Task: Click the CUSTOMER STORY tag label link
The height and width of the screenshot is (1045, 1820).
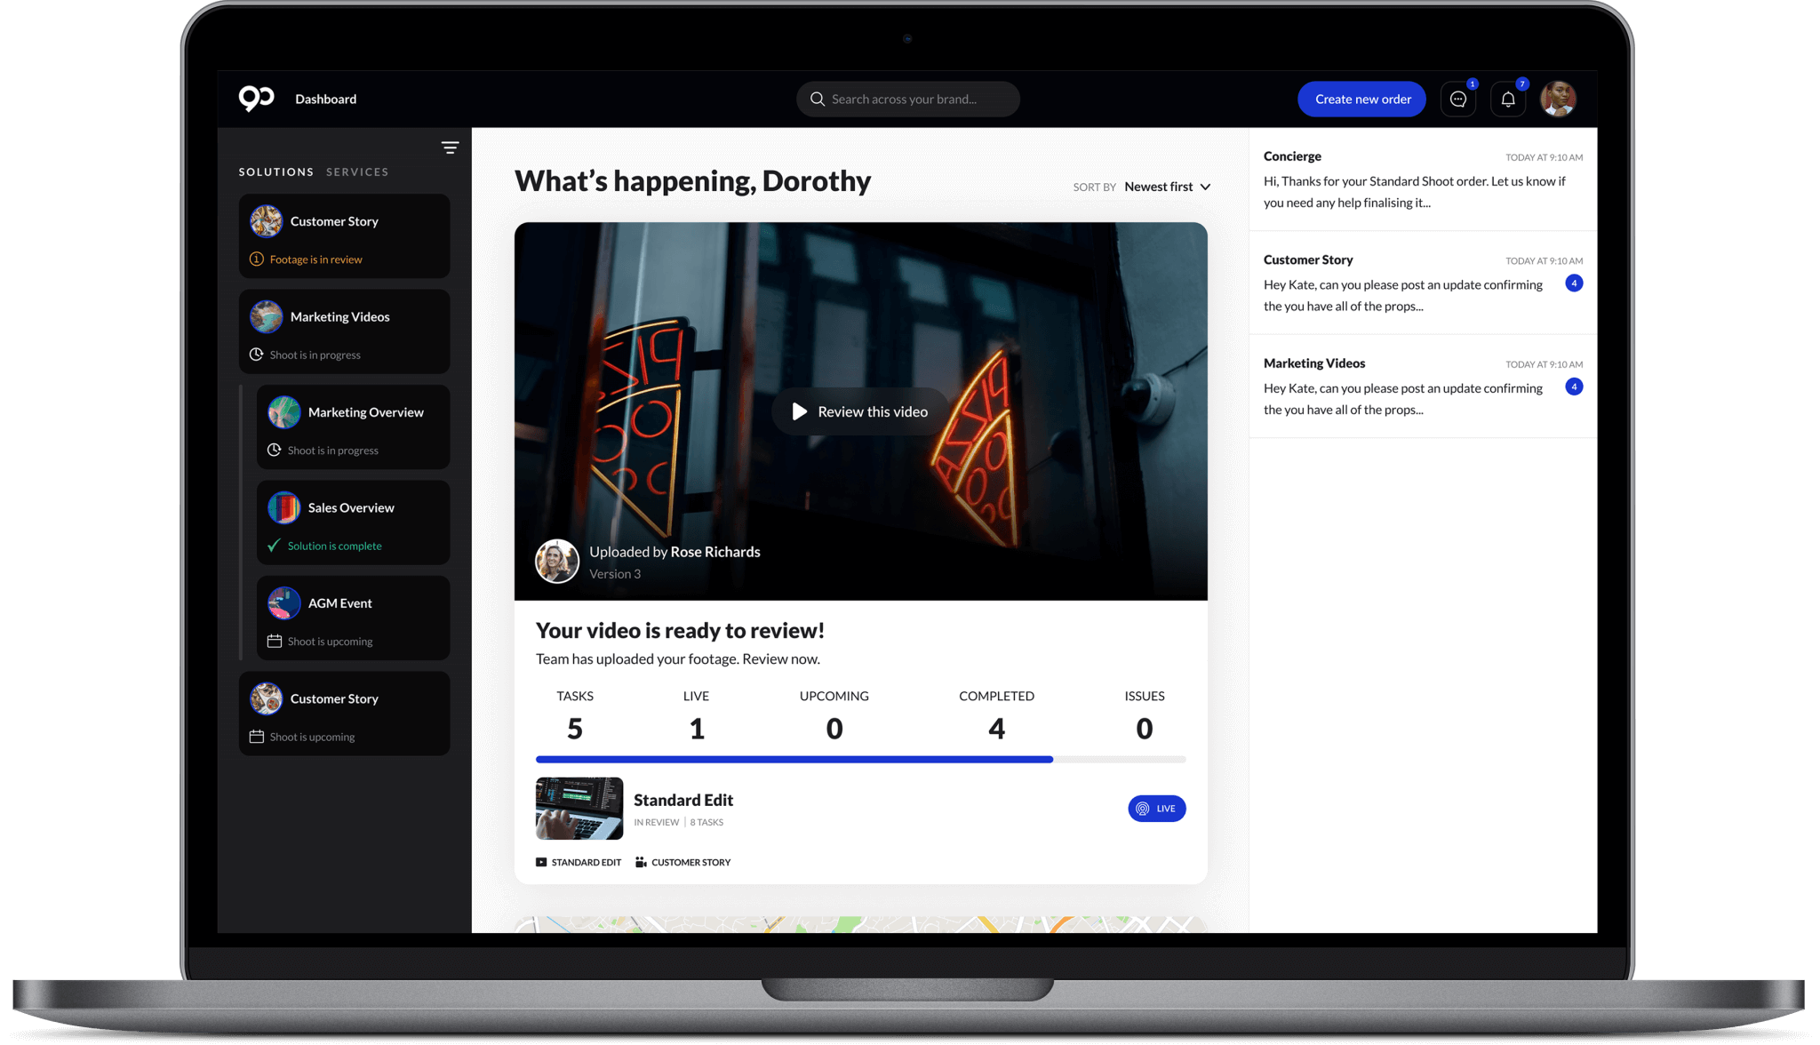Action: [x=691, y=861]
